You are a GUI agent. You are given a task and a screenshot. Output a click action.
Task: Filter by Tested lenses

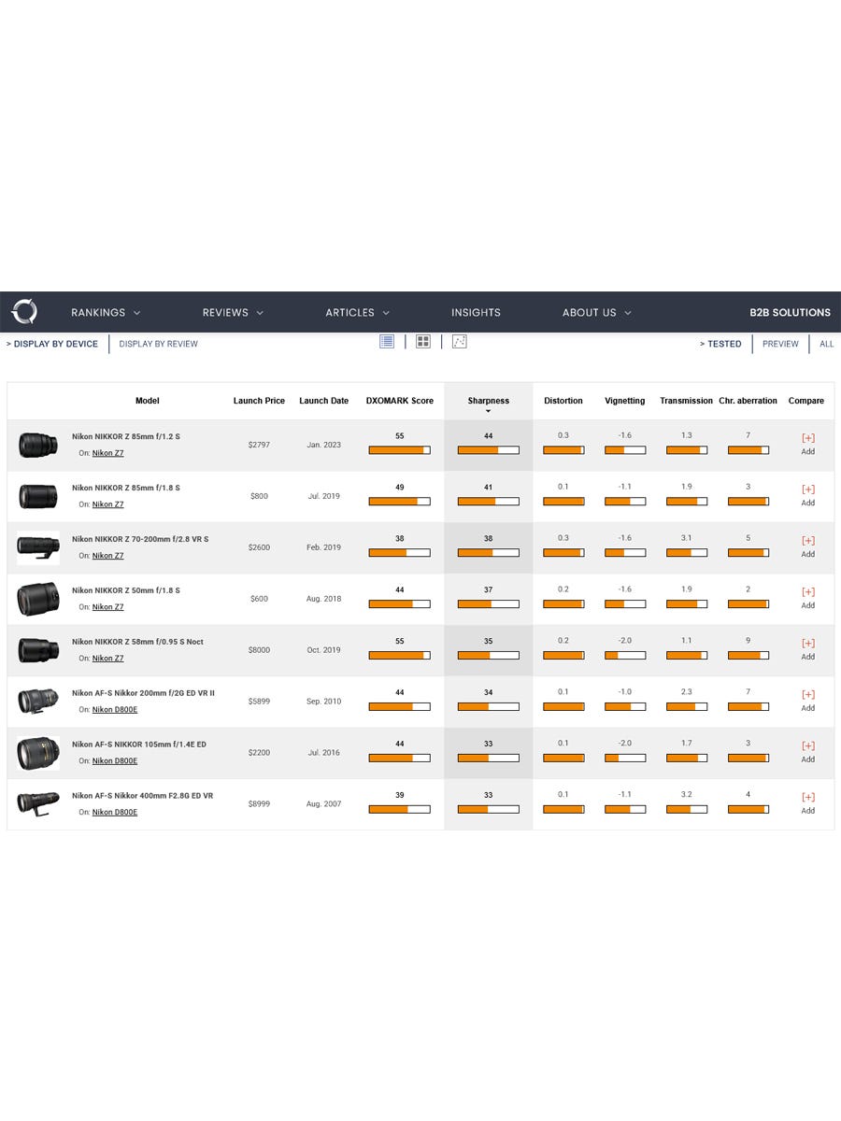(x=720, y=344)
